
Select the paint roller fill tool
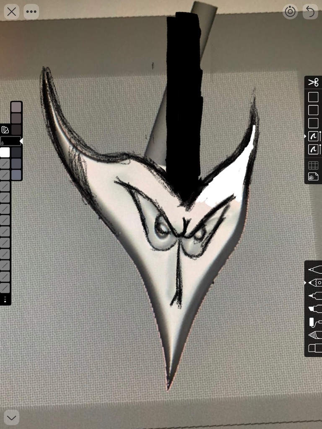314,322
